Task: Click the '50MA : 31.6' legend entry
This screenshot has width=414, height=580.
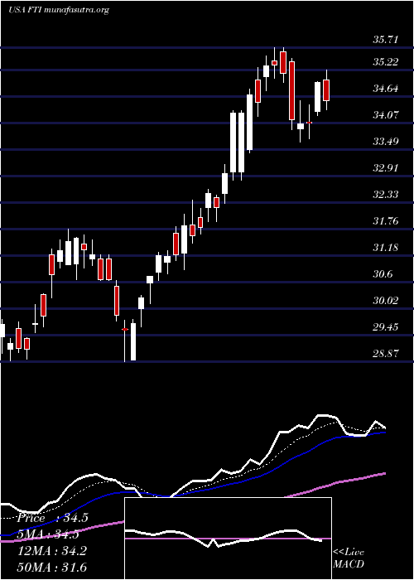Action: coord(52,567)
